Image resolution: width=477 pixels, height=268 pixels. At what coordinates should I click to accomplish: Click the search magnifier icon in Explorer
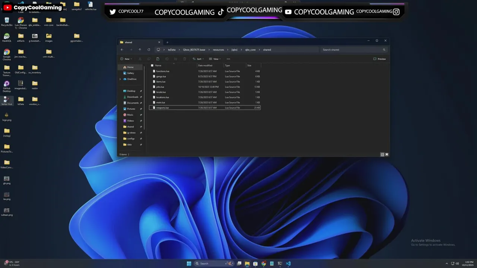point(384,50)
